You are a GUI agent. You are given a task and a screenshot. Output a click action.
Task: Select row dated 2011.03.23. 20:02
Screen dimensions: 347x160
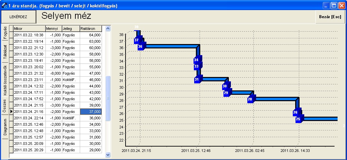56,67
